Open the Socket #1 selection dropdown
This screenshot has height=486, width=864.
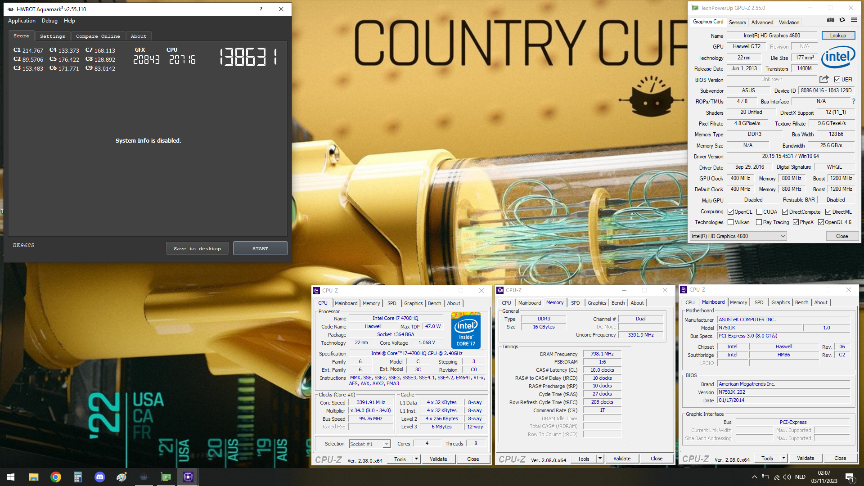tap(369, 444)
